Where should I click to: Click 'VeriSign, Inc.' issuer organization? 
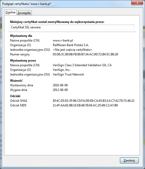[x=62, y=70]
